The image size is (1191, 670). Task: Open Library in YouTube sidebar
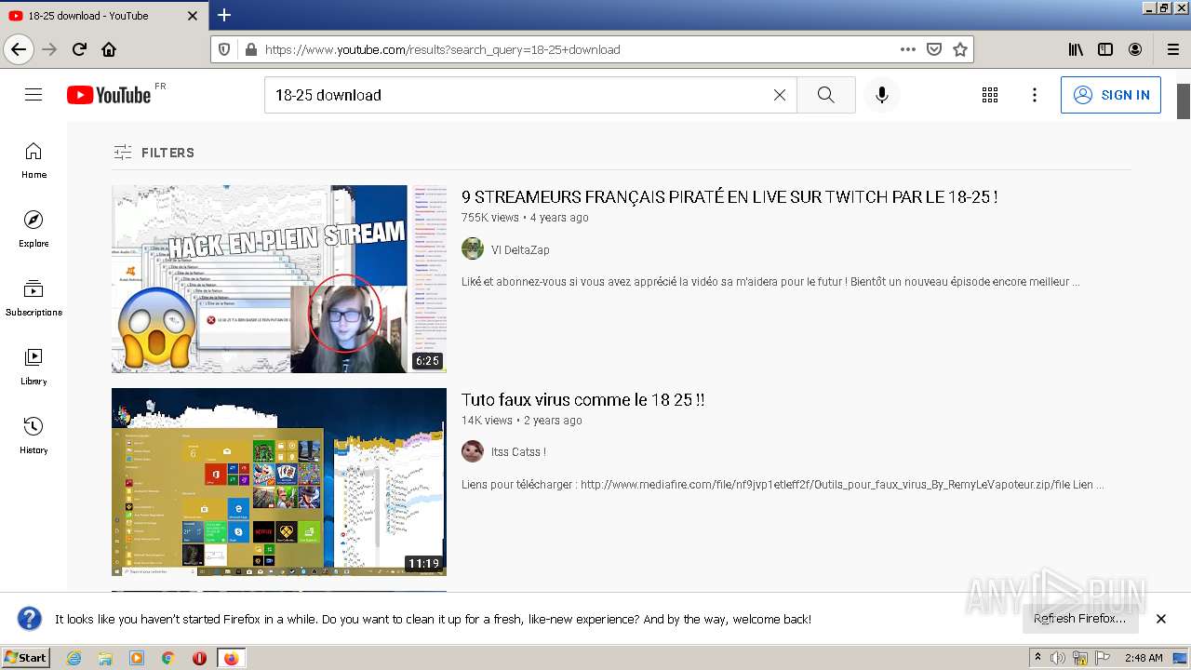(x=33, y=367)
